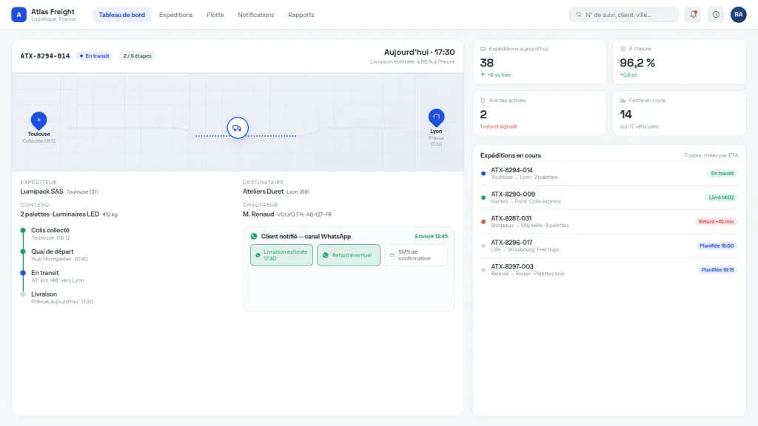This screenshot has height=426, width=758.
Task: Open shipment ATX-8290-009 in the list
Action: click(609, 197)
